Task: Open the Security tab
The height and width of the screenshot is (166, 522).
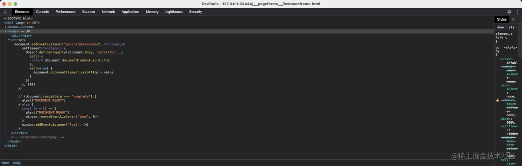Action: (195, 12)
